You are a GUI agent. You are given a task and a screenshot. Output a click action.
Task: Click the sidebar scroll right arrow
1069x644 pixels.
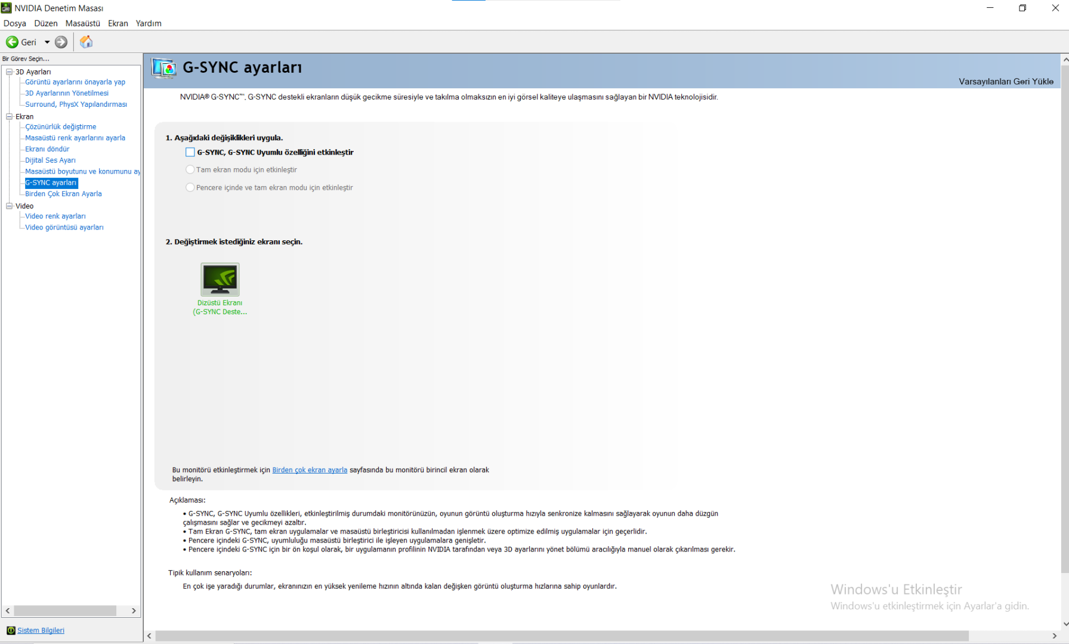click(x=134, y=611)
